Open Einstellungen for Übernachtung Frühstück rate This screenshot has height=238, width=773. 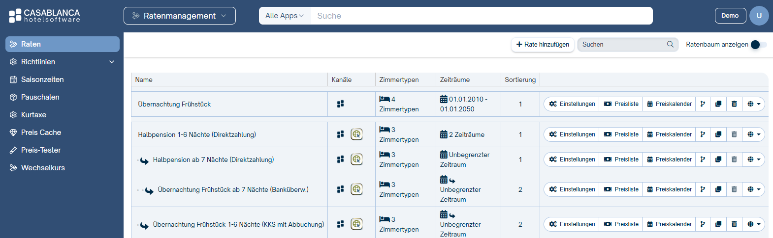pos(572,104)
